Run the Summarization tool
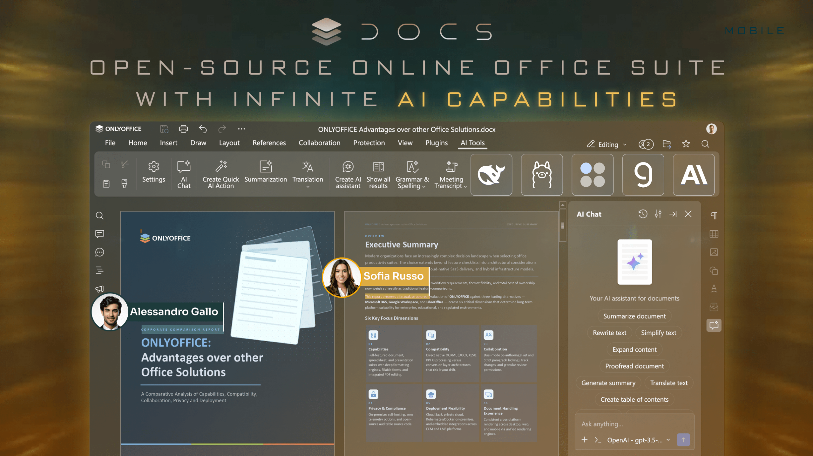This screenshot has height=456, width=813. coord(266,172)
